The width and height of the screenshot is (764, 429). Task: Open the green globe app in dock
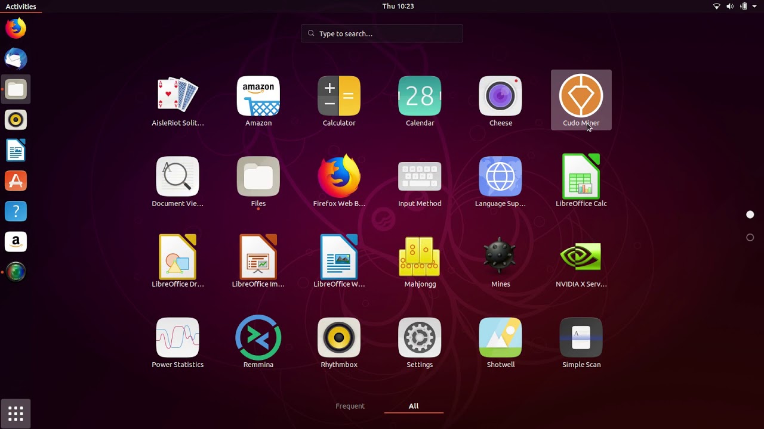click(16, 272)
